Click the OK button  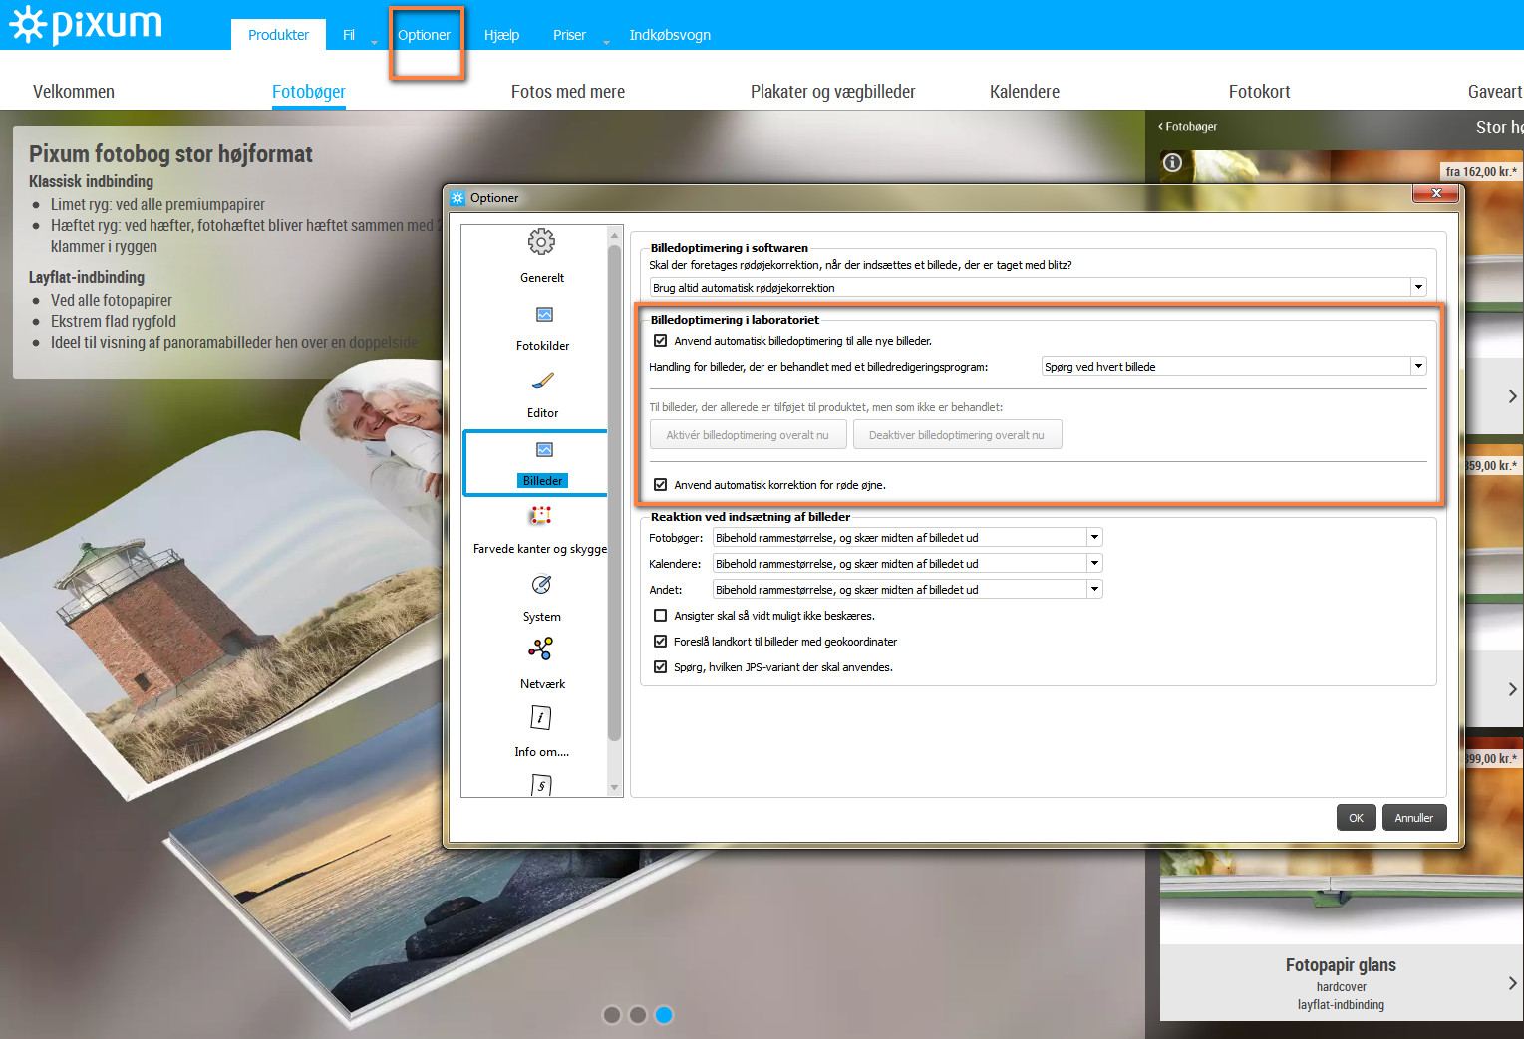coord(1356,818)
